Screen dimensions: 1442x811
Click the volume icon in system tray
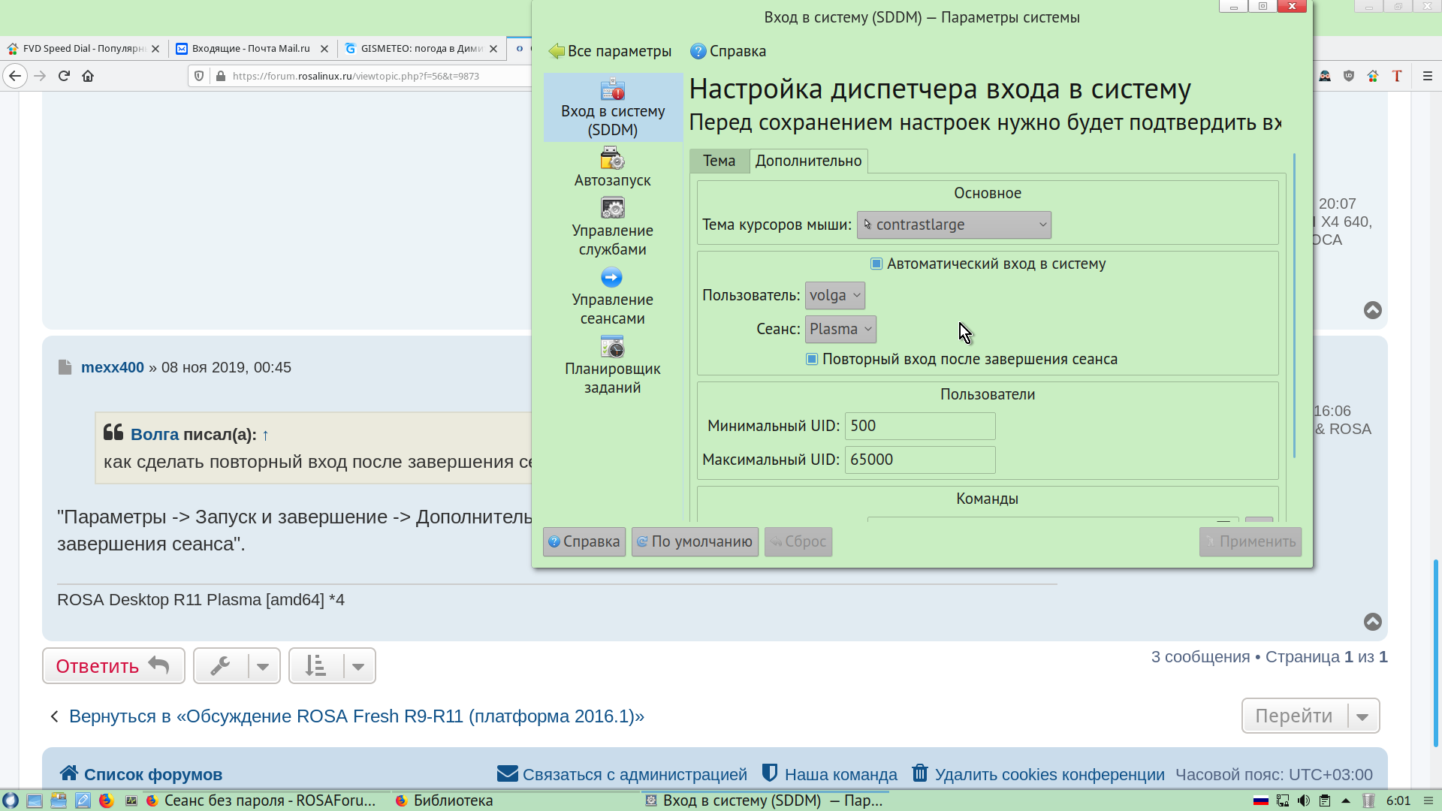click(x=1304, y=800)
